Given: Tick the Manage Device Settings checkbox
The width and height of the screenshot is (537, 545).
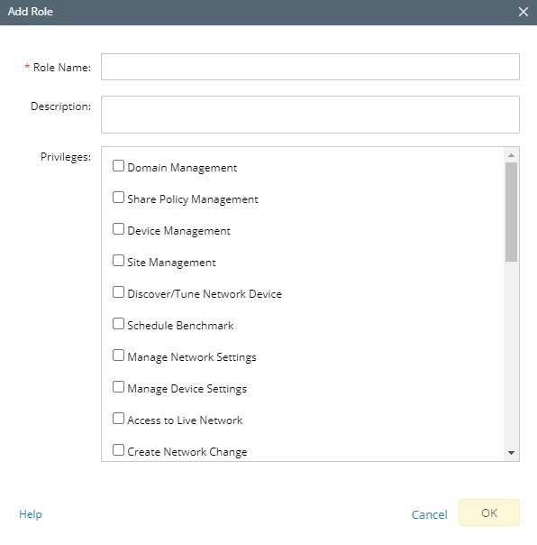Looking at the screenshot, I should pos(118,387).
